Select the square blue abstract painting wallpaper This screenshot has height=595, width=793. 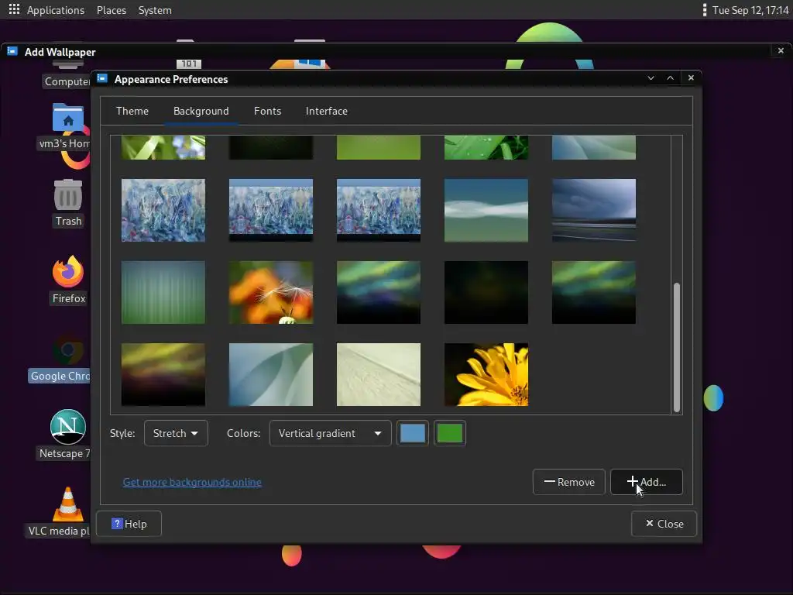pos(163,210)
